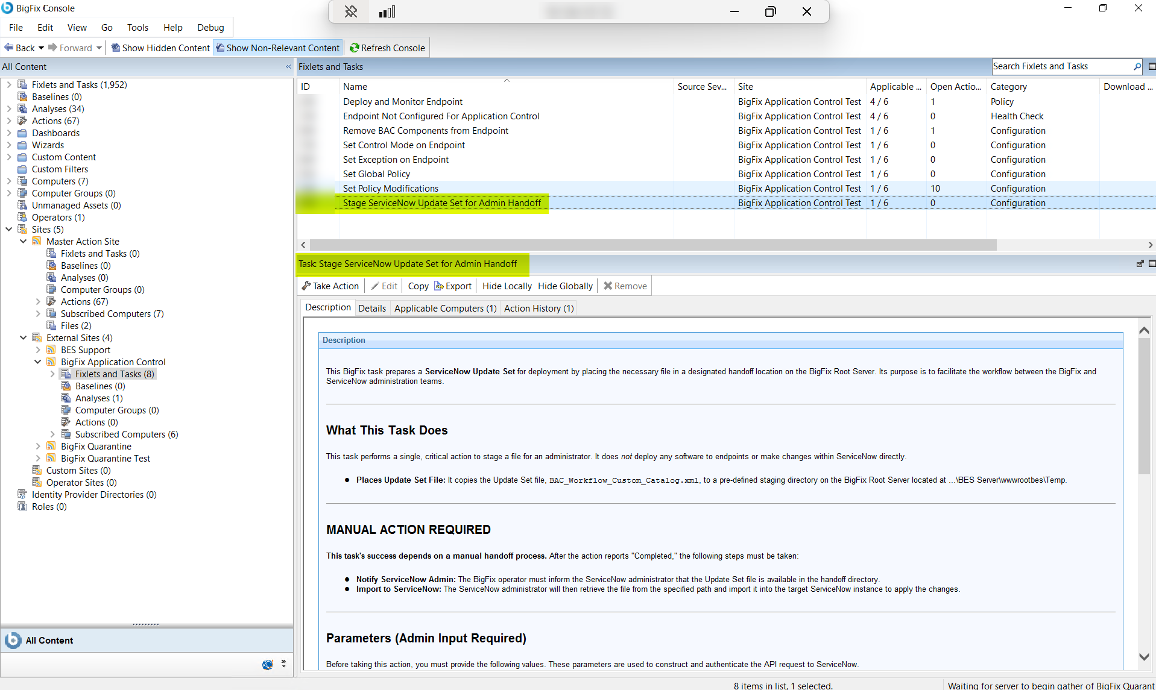Maximize the Fixlets and Tasks list pane
1156x690 pixels.
(x=1152, y=66)
